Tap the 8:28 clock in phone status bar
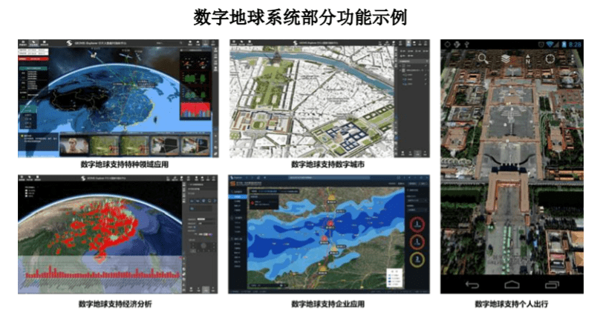This screenshot has height=323, width=606. 575,44
